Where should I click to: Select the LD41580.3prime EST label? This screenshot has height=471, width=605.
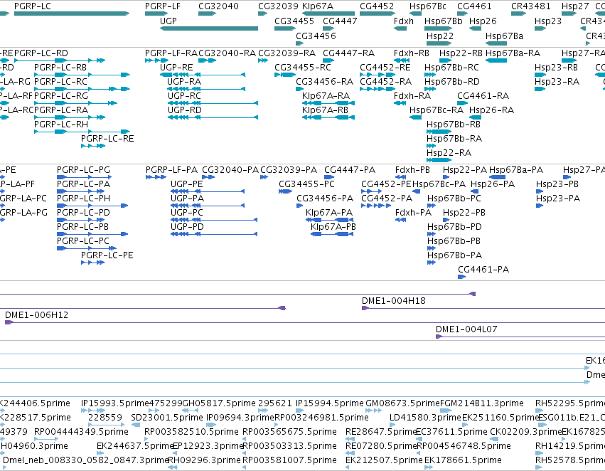point(425,418)
